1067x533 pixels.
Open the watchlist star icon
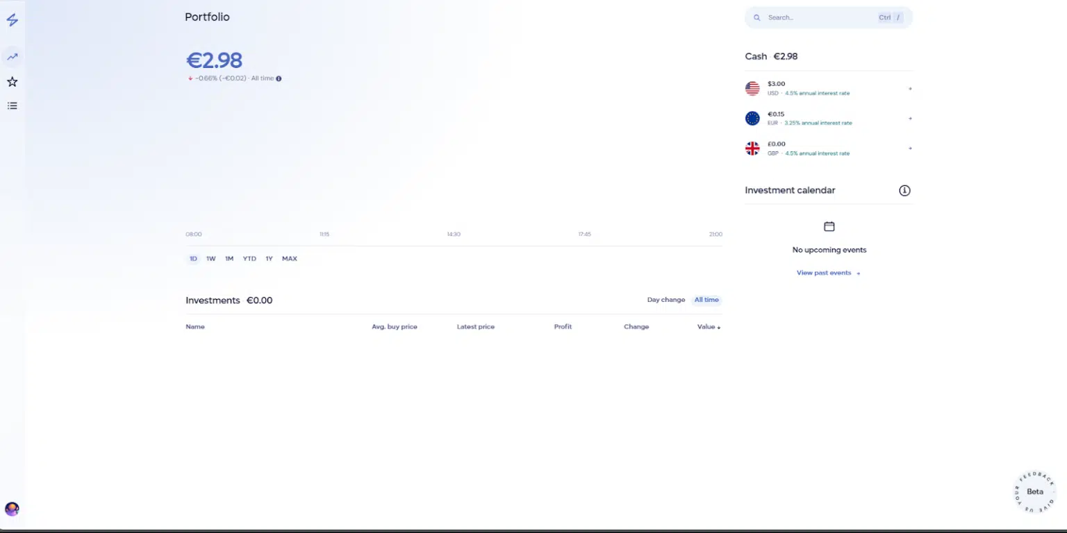pyautogui.click(x=12, y=81)
